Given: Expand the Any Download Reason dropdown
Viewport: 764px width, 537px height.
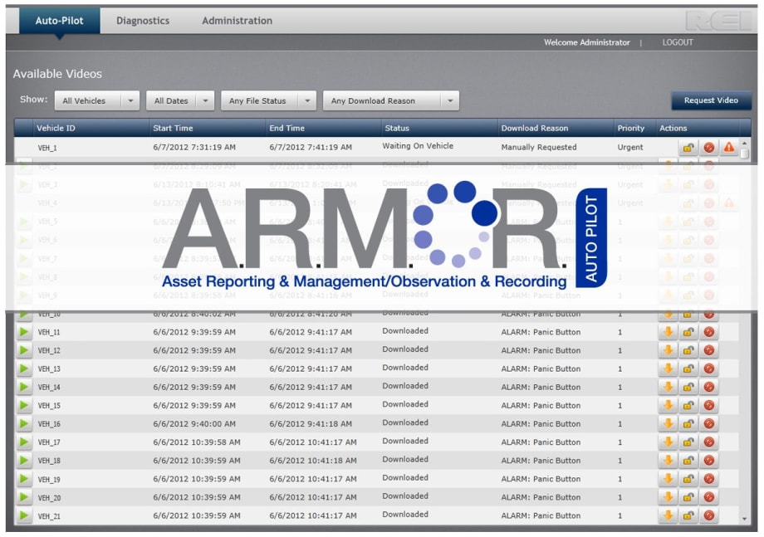Looking at the screenshot, I should [390, 101].
